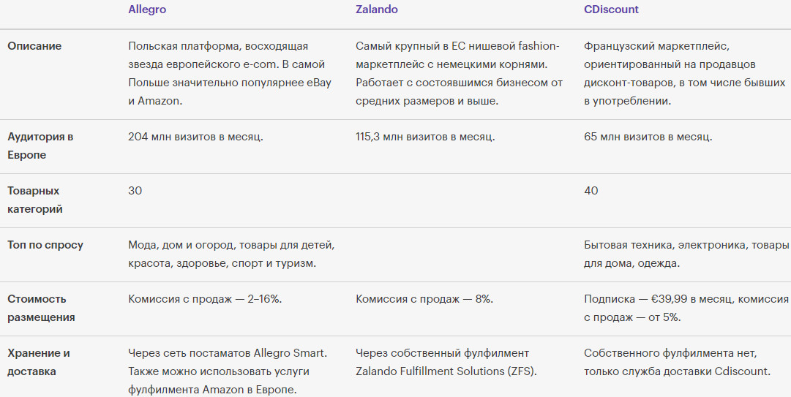Click the Zalando column header link
791x397 pixels.
point(377,10)
